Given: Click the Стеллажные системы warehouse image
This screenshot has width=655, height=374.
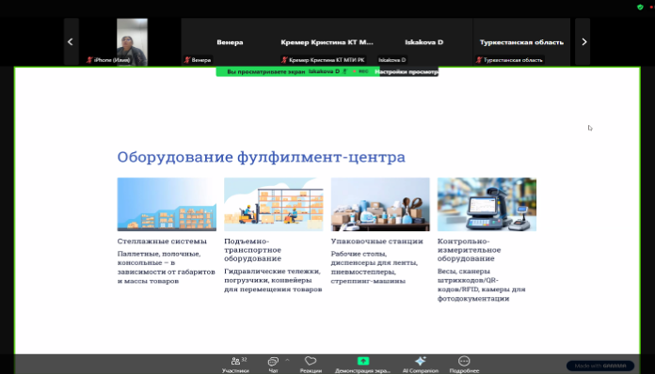Looking at the screenshot, I should pyautogui.click(x=167, y=204).
